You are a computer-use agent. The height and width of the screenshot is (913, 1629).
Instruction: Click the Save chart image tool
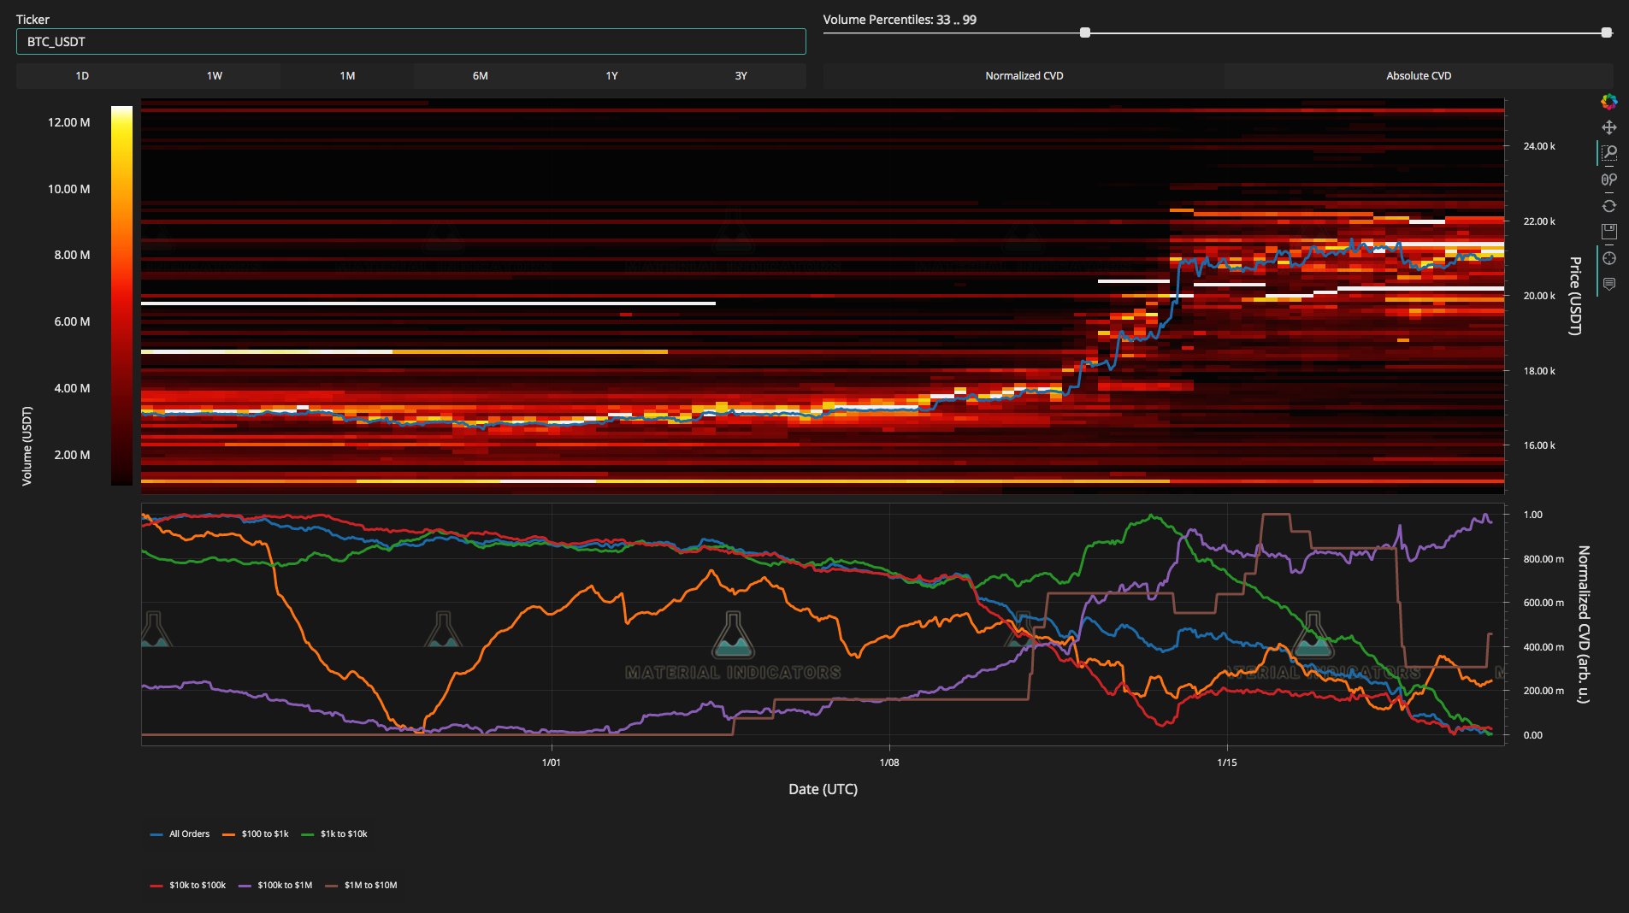point(1608,232)
